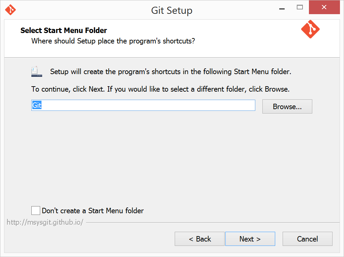Viewport: 344px width, 257px height.
Task: Click the "Select Start Menu Folder" heading
Action: (x=64, y=30)
